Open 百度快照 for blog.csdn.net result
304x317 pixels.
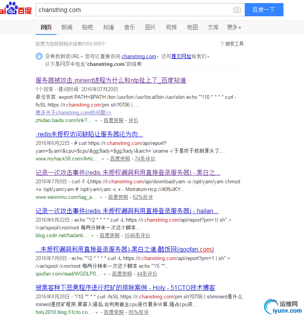click(x=110, y=236)
